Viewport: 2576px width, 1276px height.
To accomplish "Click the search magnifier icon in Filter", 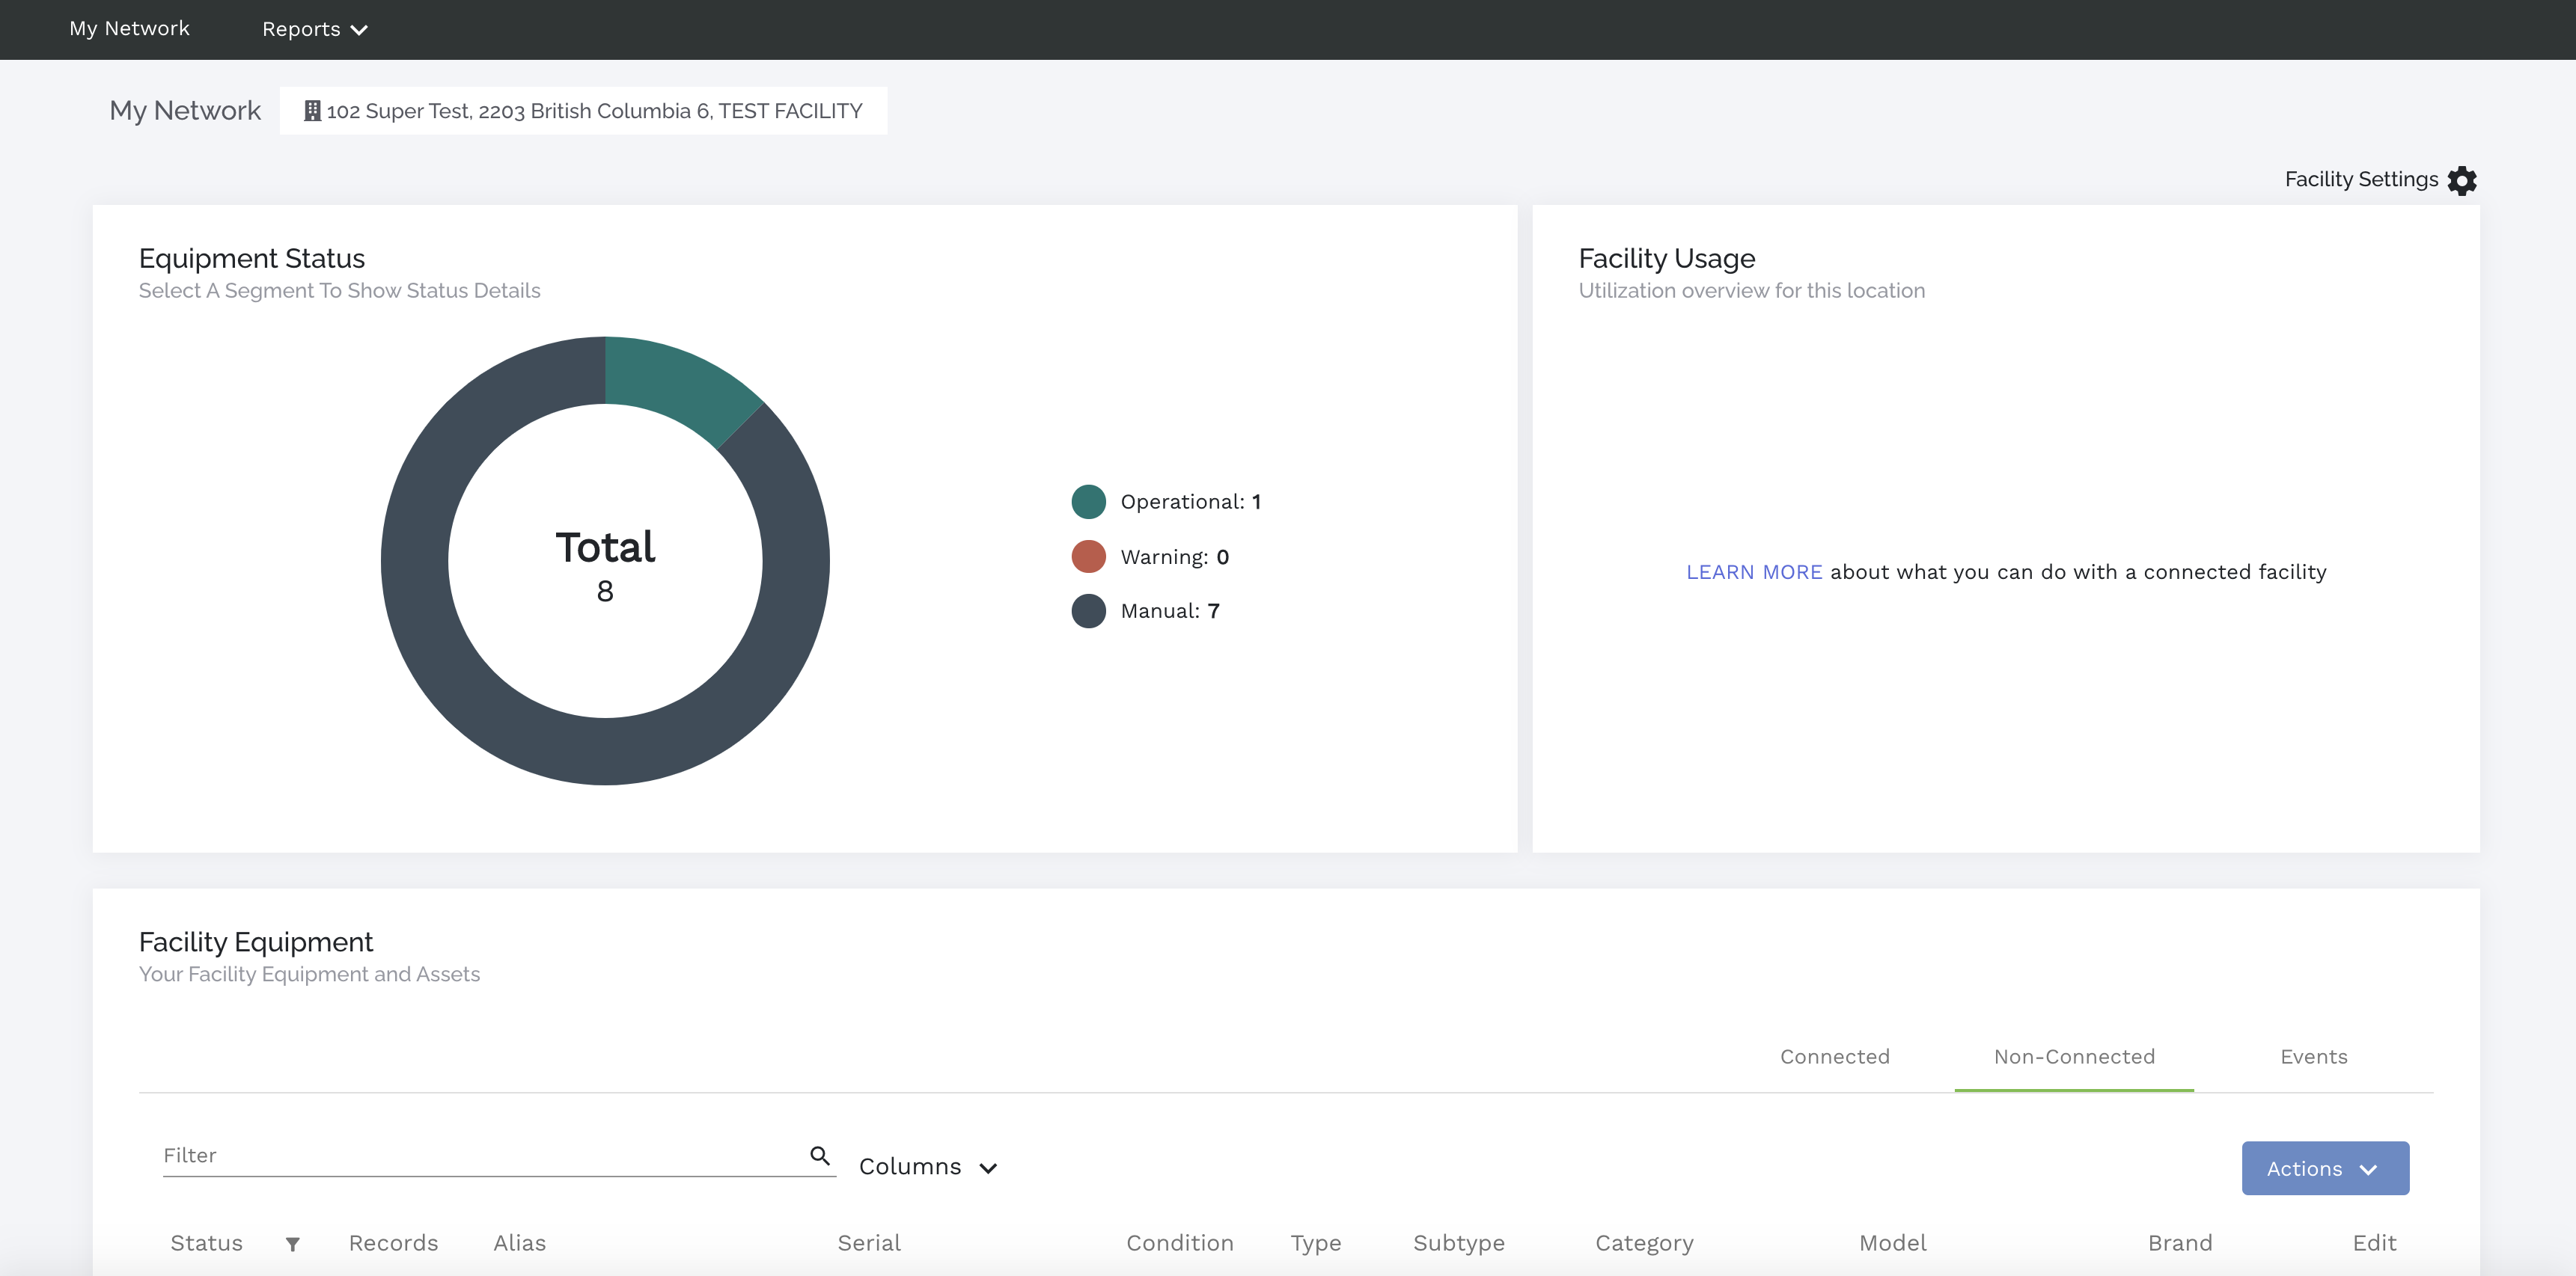I will (x=819, y=1155).
